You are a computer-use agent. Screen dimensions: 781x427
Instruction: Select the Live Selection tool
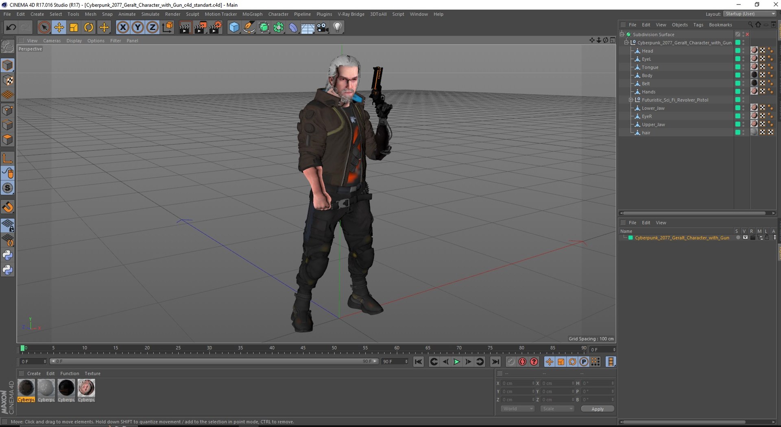(44, 28)
